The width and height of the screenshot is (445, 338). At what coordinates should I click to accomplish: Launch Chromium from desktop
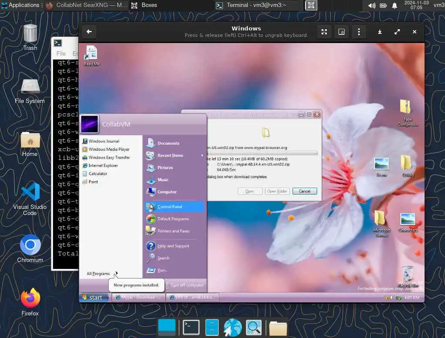click(x=30, y=249)
